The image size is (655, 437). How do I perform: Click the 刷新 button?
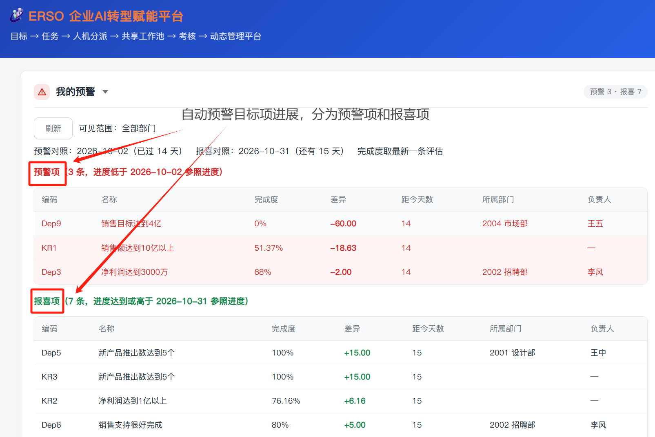click(x=53, y=128)
